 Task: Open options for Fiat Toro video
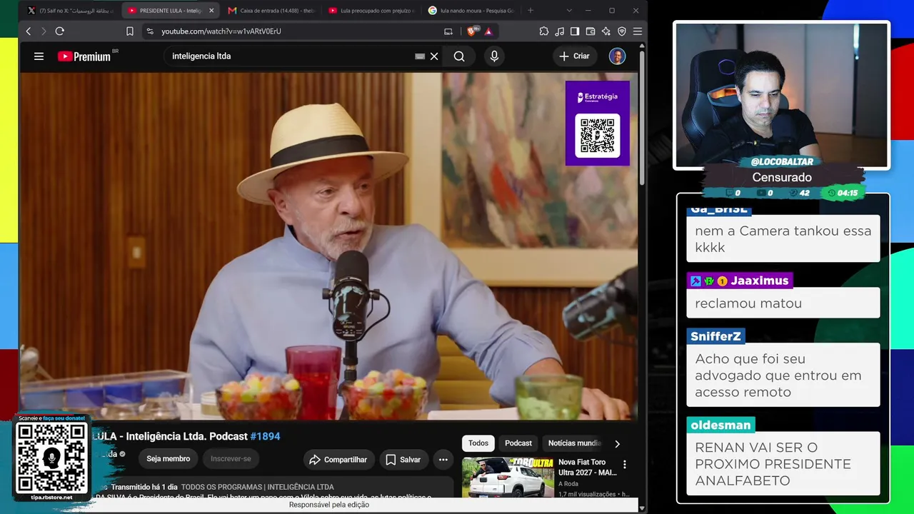coord(625,465)
